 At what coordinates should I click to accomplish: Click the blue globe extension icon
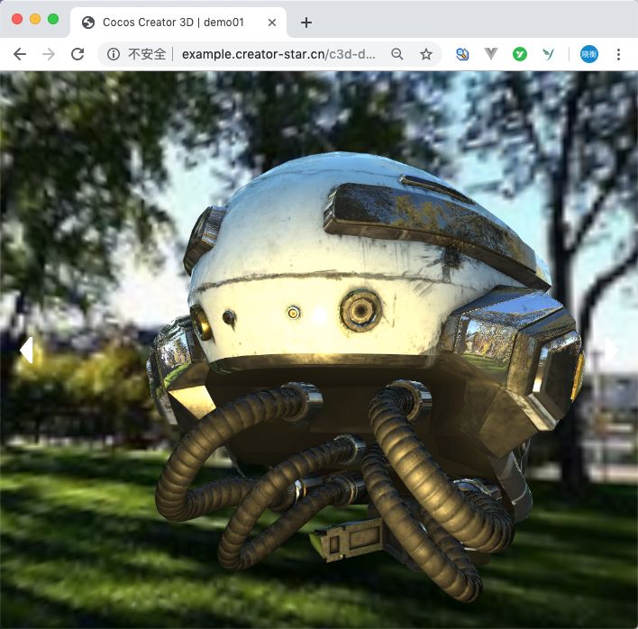pos(462,54)
